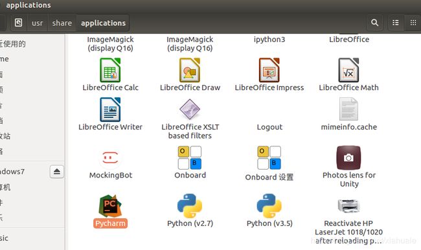The height and width of the screenshot is (250, 421).
Task: Select the Logout item label
Action: click(269, 127)
